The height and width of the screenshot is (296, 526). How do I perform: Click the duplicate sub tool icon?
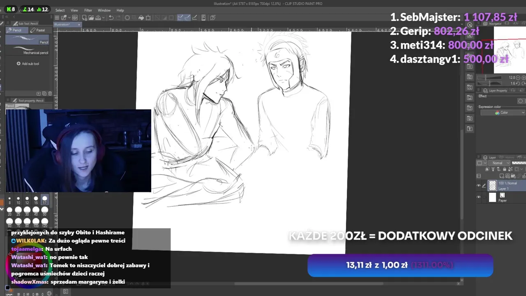44,93
